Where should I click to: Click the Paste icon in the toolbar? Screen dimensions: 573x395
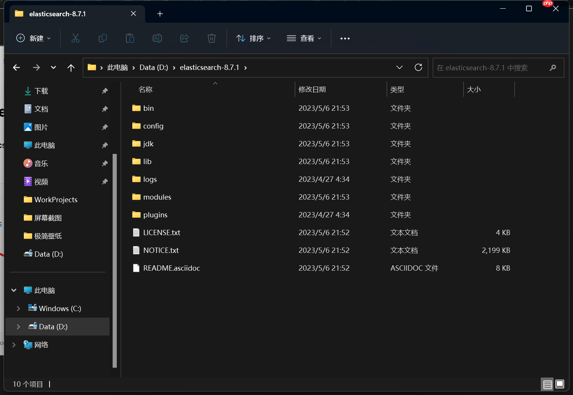click(x=130, y=38)
